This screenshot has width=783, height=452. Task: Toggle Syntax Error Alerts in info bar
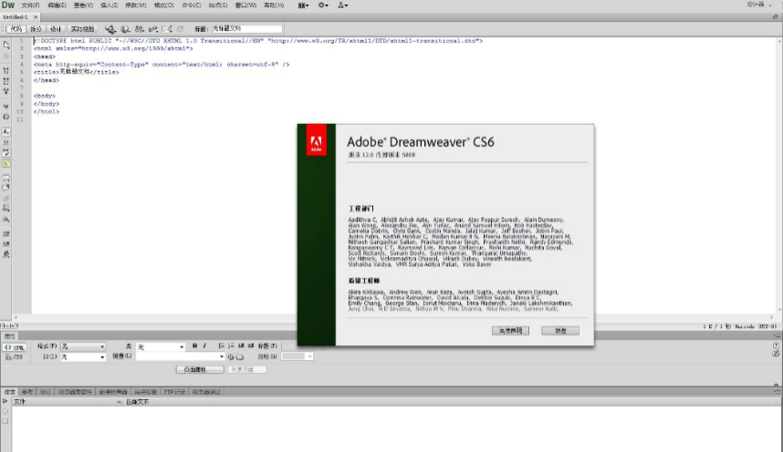[6, 164]
